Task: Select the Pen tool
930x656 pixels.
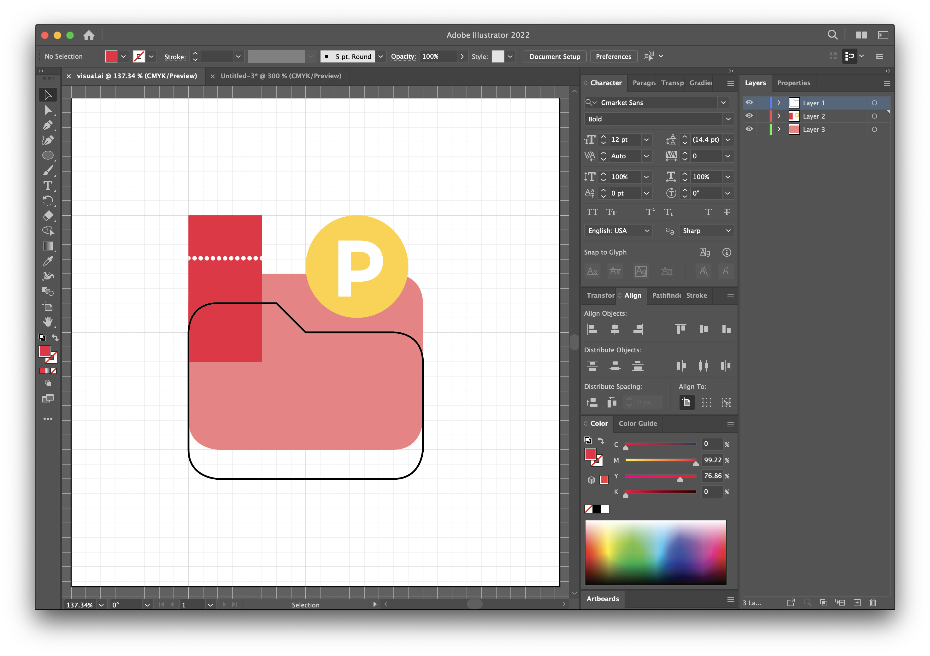Action: click(x=47, y=125)
